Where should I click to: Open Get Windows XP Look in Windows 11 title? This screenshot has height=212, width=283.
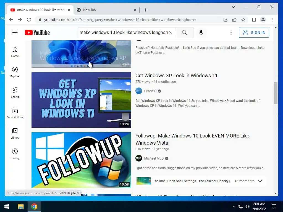coord(176,76)
